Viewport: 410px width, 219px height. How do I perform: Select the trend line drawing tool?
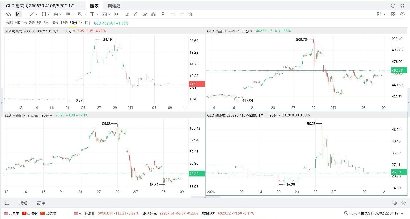point(32,14)
